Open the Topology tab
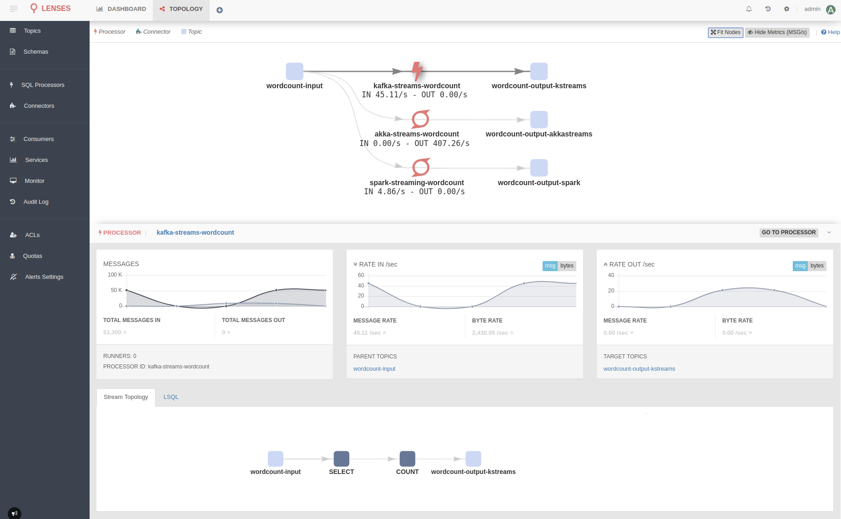The height and width of the screenshot is (519, 841). pos(181,9)
